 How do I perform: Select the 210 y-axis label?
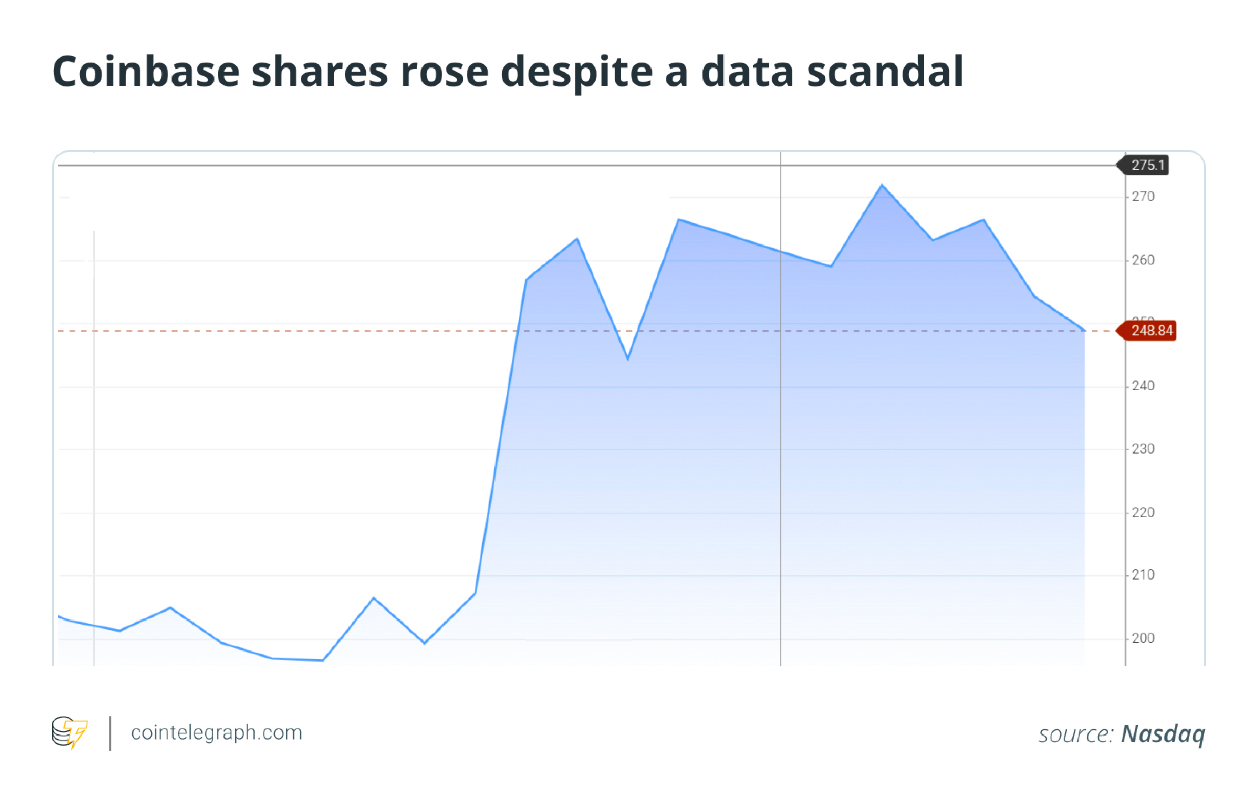1143,575
